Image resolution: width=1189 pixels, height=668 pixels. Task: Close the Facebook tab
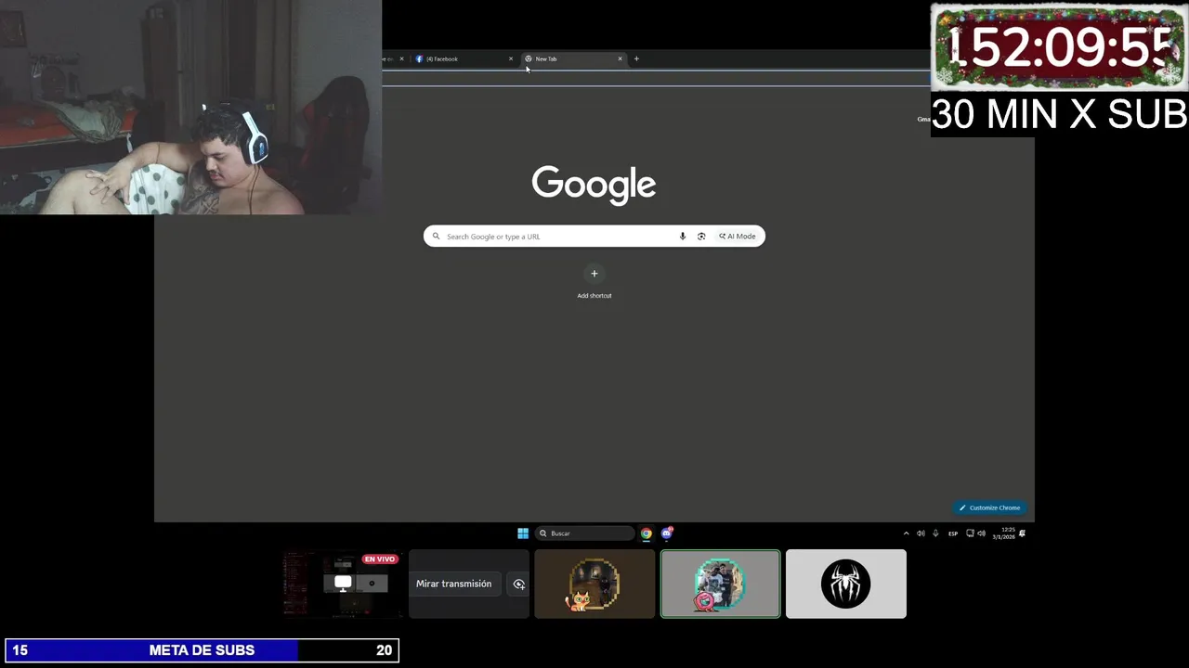[510, 58]
